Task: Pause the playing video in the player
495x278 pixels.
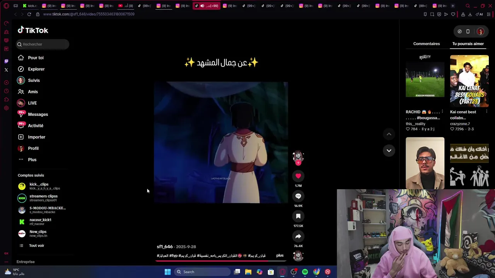Action: tap(221, 142)
